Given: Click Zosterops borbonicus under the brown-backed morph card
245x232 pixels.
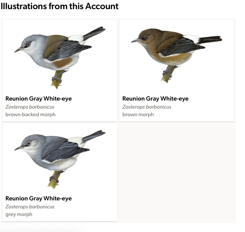Looking at the screenshot, I should pos(30,107).
